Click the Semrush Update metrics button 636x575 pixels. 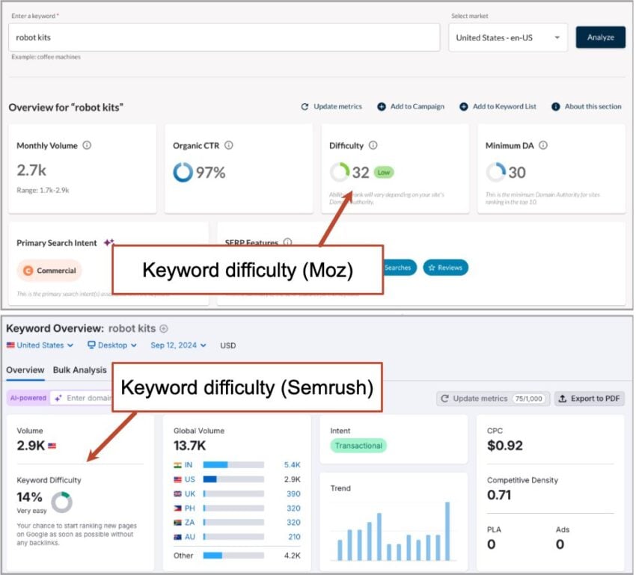pyautogui.click(x=493, y=399)
